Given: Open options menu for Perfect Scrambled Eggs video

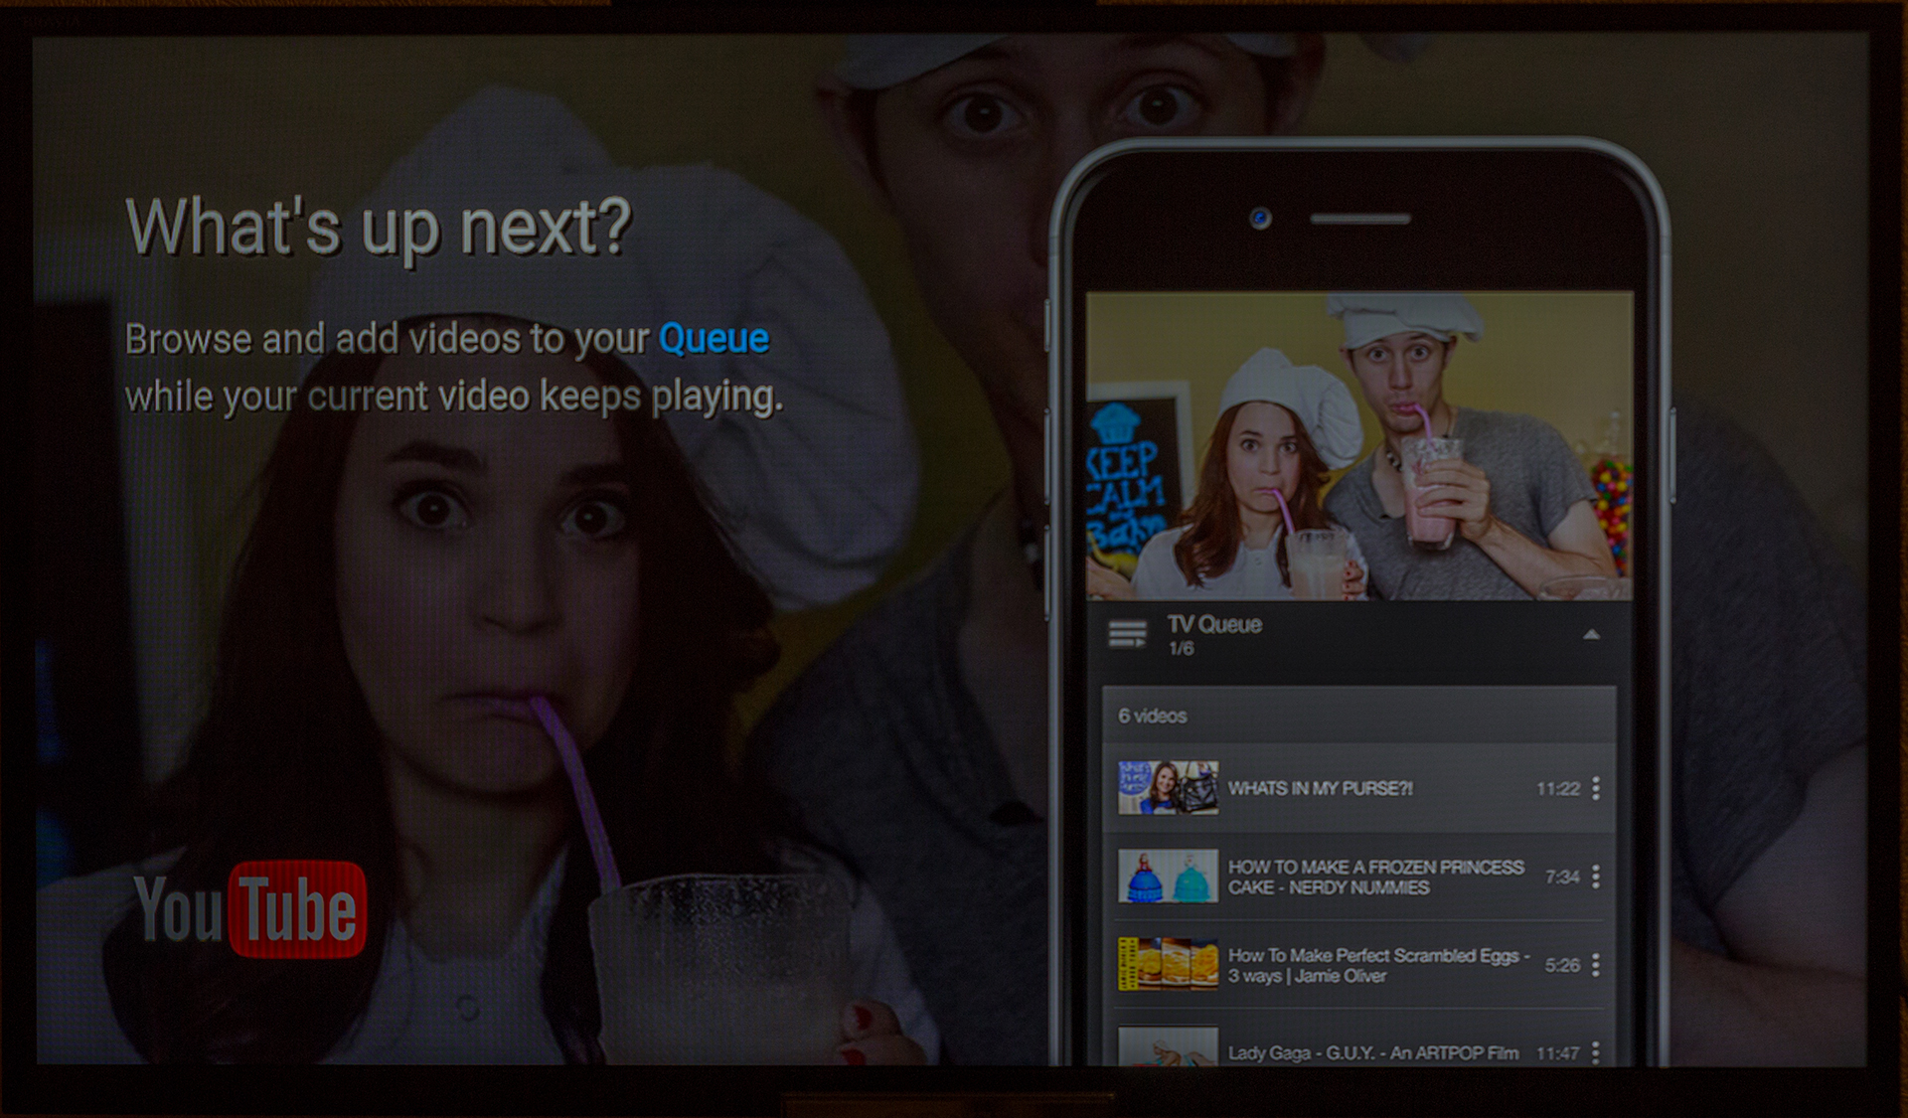Looking at the screenshot, I should (1596, 964).
